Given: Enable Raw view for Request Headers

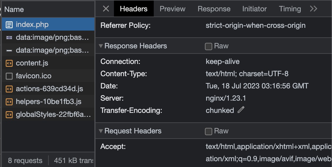Looking at the screenshot, I should coord(209,131).
